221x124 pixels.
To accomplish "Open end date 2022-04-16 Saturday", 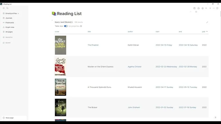I will [x=188, y=45].
